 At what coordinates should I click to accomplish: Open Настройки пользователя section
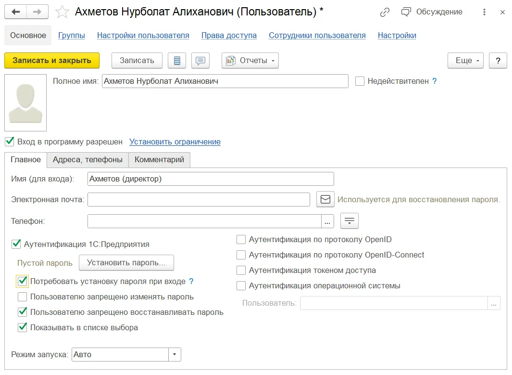pos(143,35)
